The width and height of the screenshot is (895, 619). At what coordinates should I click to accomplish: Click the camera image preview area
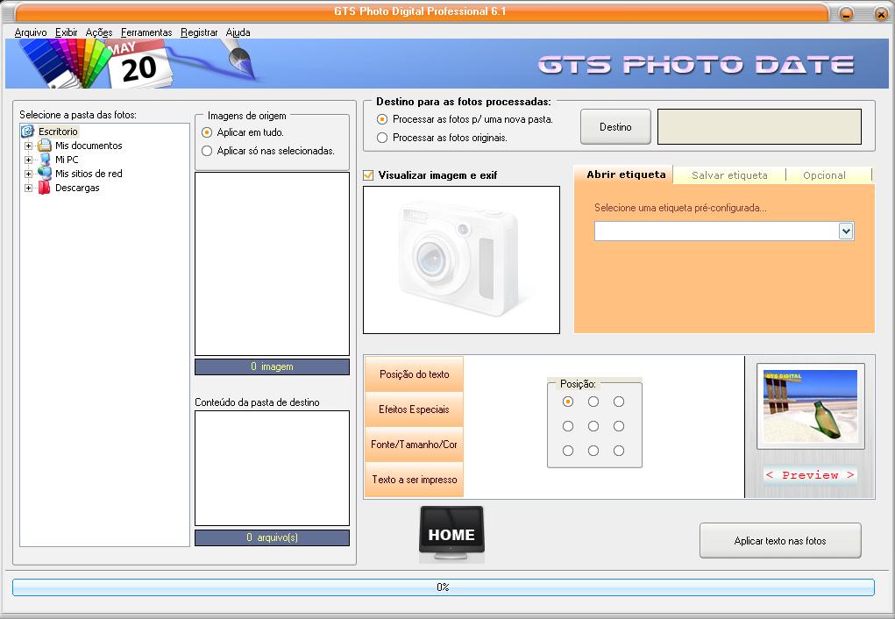coord(461,260)
